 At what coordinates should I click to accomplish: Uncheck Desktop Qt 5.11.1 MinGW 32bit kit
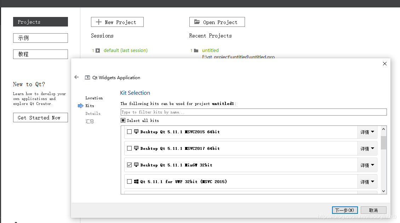pos(129,165)
